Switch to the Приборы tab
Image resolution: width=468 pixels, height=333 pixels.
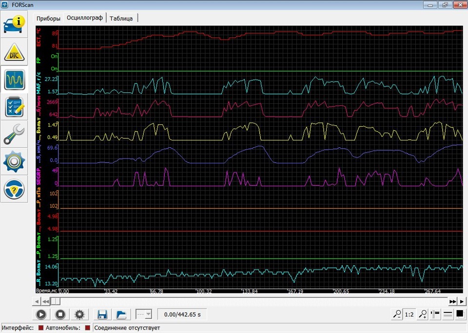click(48, 18)
